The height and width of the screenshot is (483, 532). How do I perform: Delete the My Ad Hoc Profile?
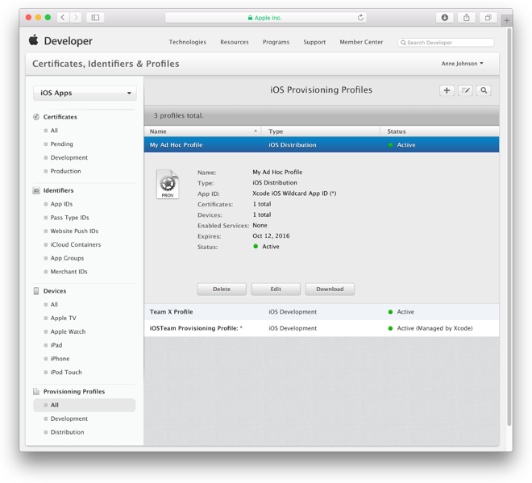222,289
